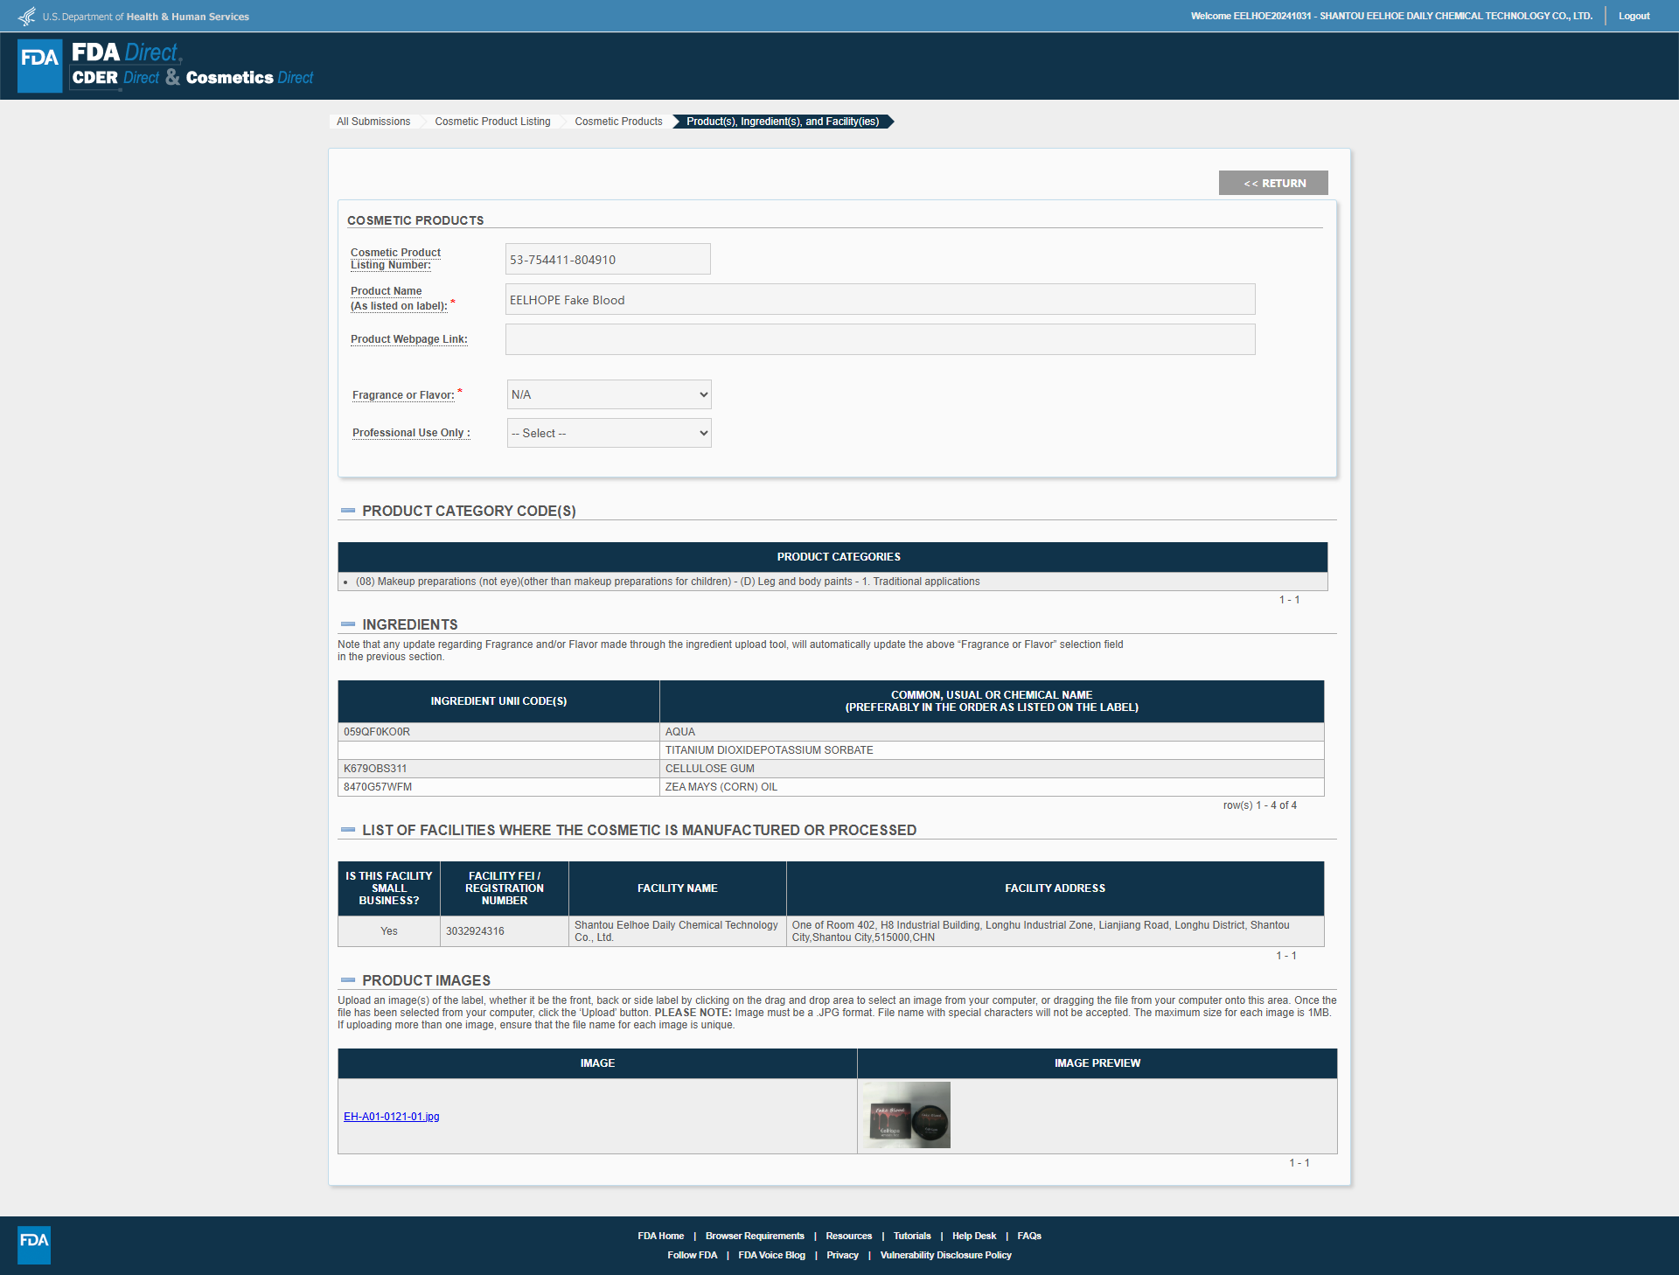Collapse the Product Images section
Viewport: 1679px width, 1275px height.
348,980
